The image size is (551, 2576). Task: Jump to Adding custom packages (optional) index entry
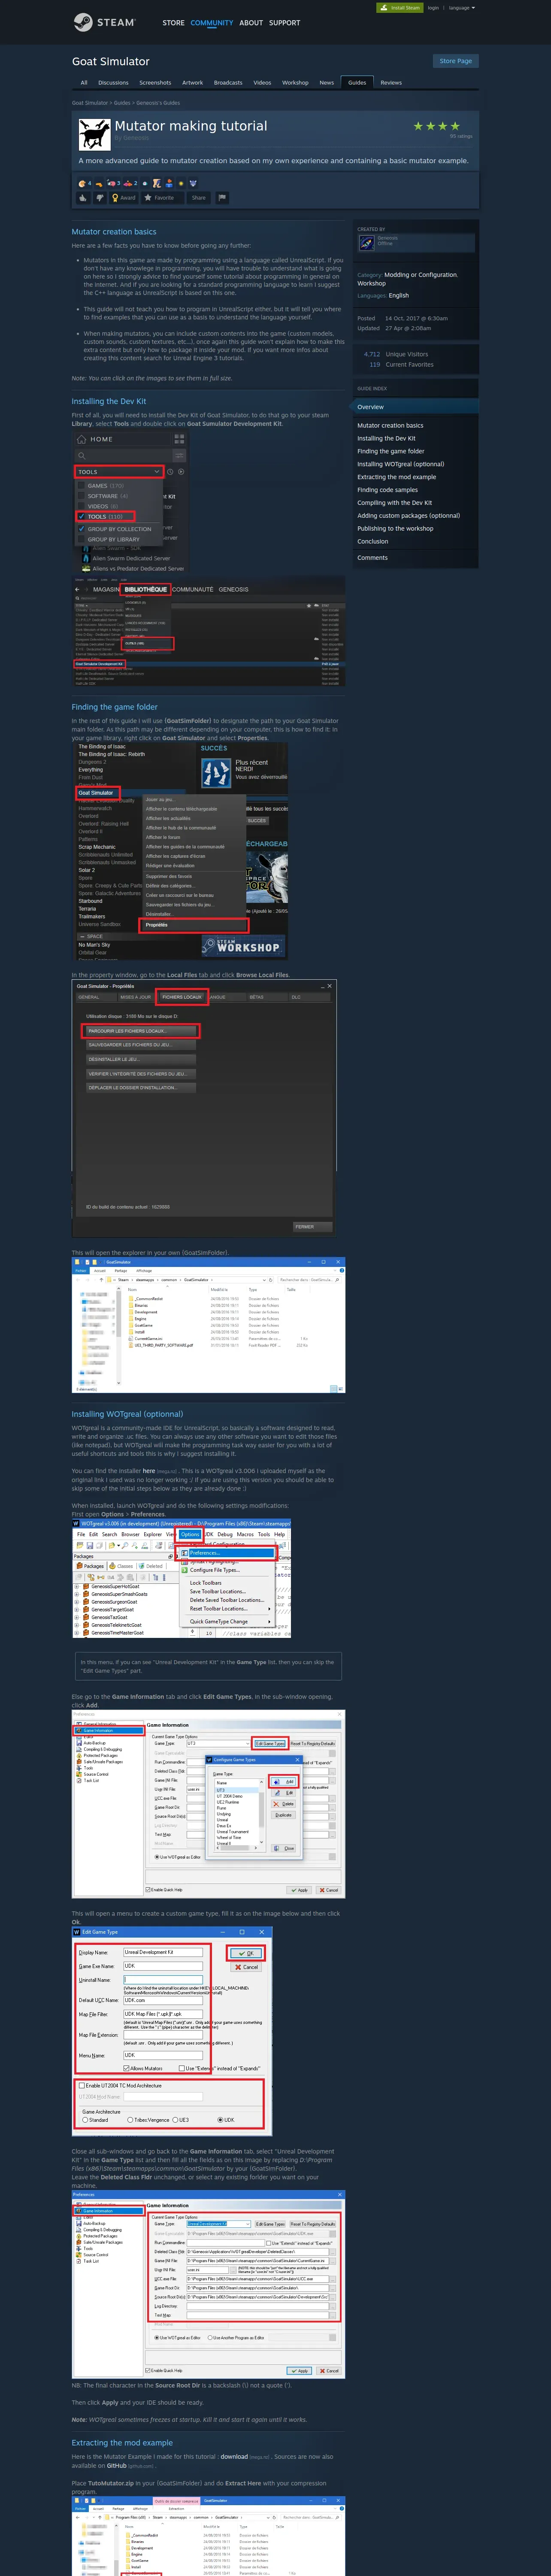[409, 516]
